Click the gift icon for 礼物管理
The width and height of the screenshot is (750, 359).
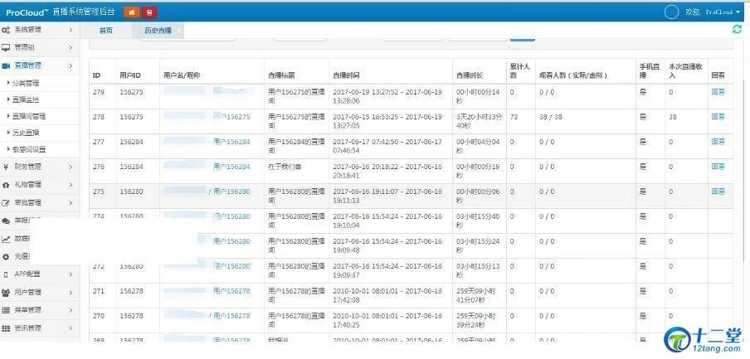point(6,184)
